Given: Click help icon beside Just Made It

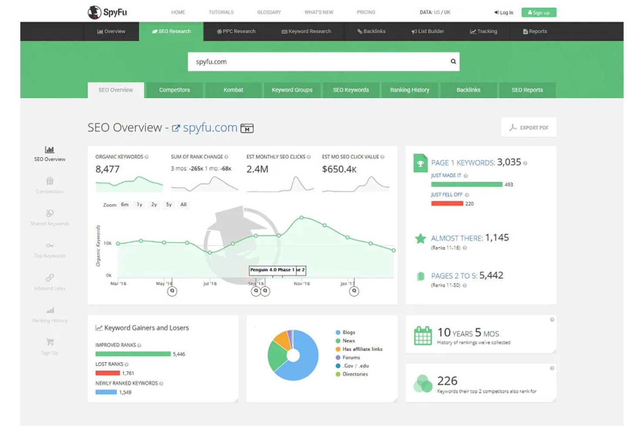Looking at the screenshot, I should click(466, 176).
